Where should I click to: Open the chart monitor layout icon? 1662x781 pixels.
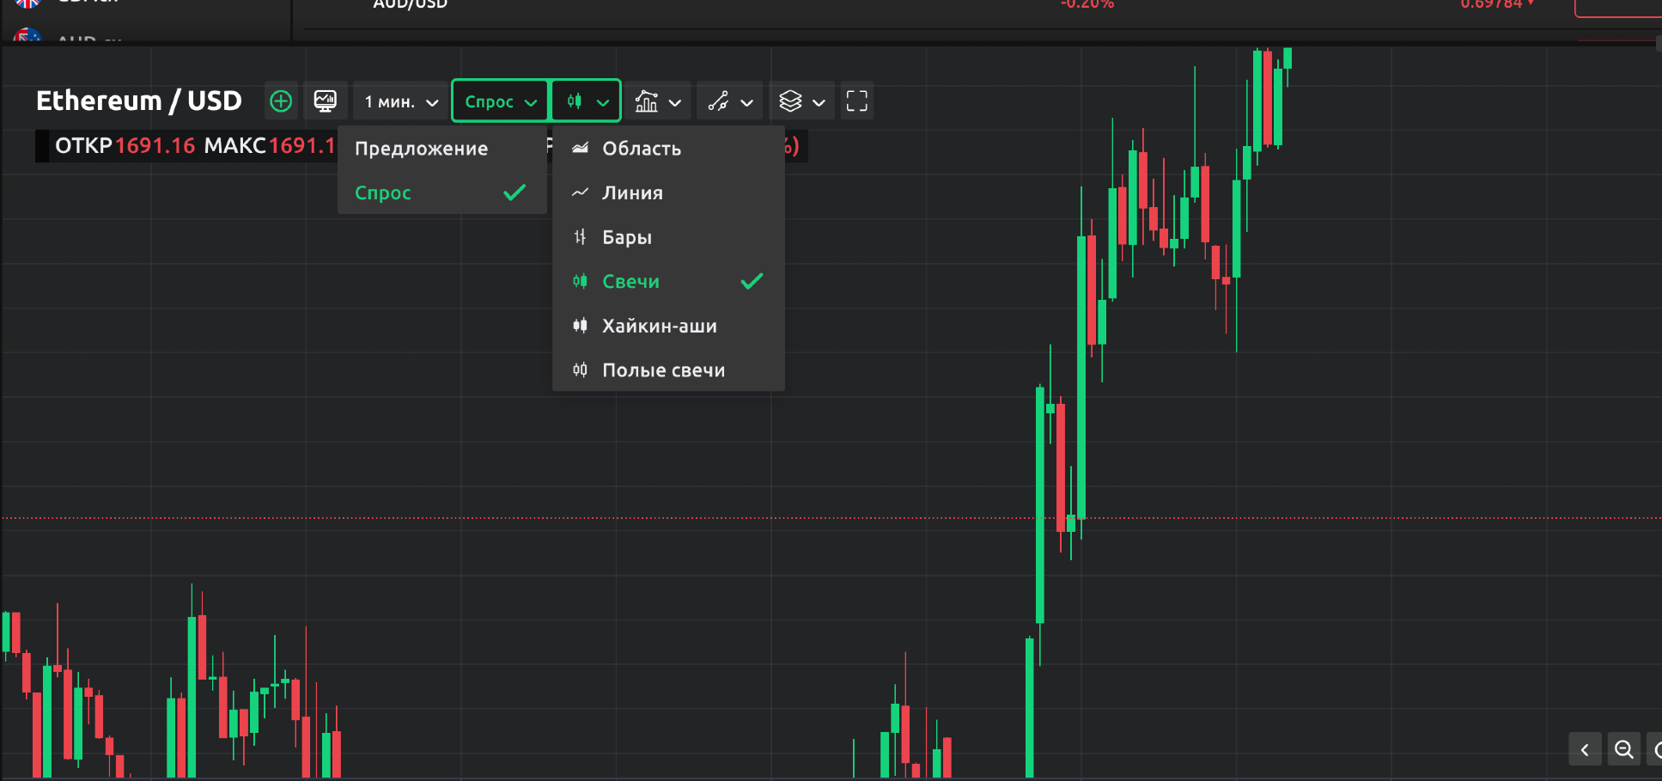pyautogui.click(x=326, y=101)
